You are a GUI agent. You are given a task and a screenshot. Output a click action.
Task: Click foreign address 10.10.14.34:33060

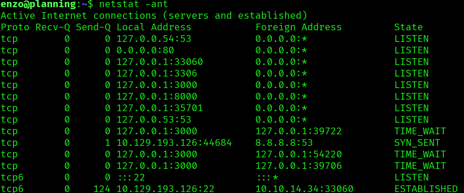pos(304,189)
